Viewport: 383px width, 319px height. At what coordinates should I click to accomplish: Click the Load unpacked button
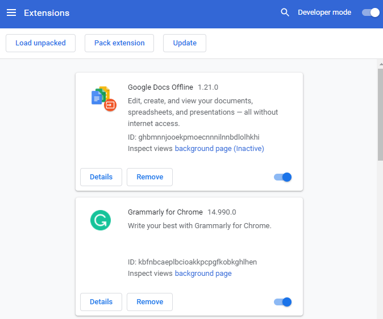40,43
